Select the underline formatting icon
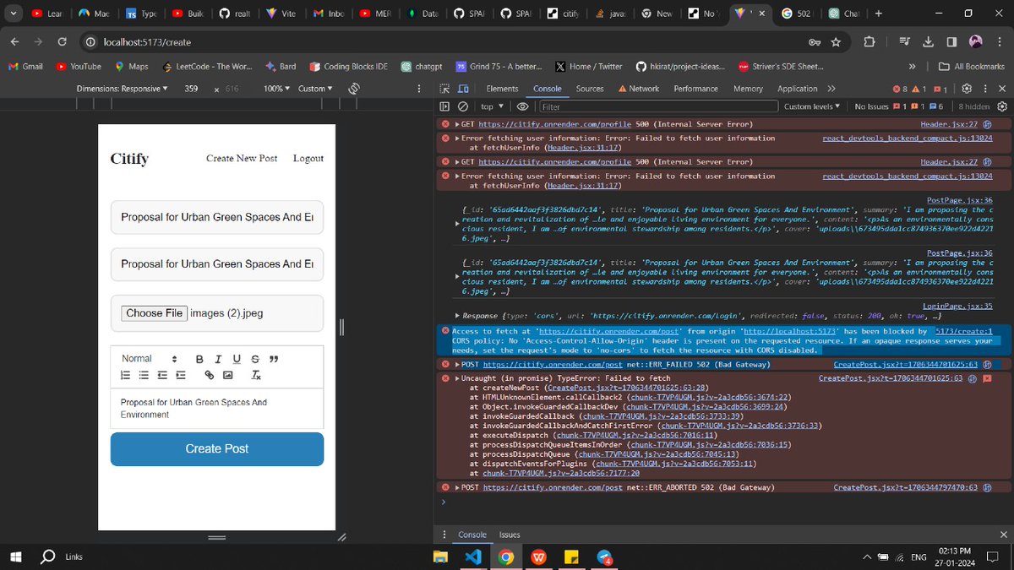This screenshot has height=570, width=1014. pyautogui.click(x=237, y=358)
